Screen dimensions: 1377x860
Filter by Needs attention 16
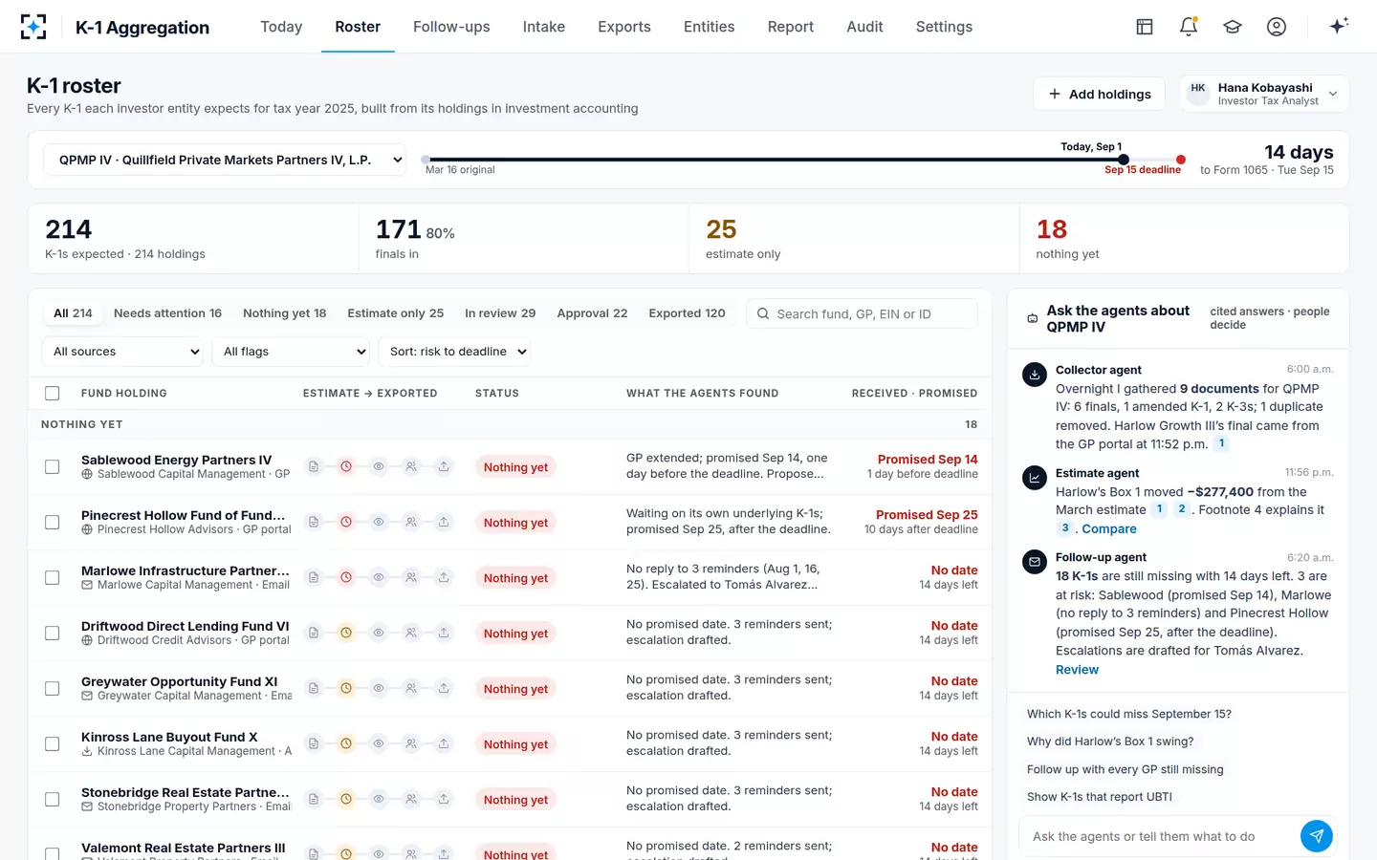167,313
